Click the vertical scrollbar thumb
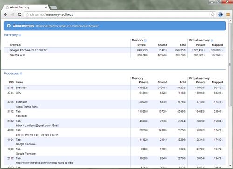The image size is (233, 169). (230, 64)
